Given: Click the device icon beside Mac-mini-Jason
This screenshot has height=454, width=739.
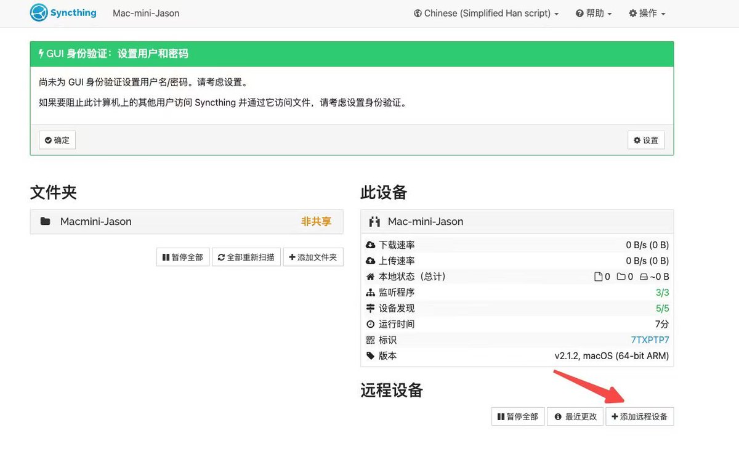Looking at the screenshot, I should click(374, 222).
